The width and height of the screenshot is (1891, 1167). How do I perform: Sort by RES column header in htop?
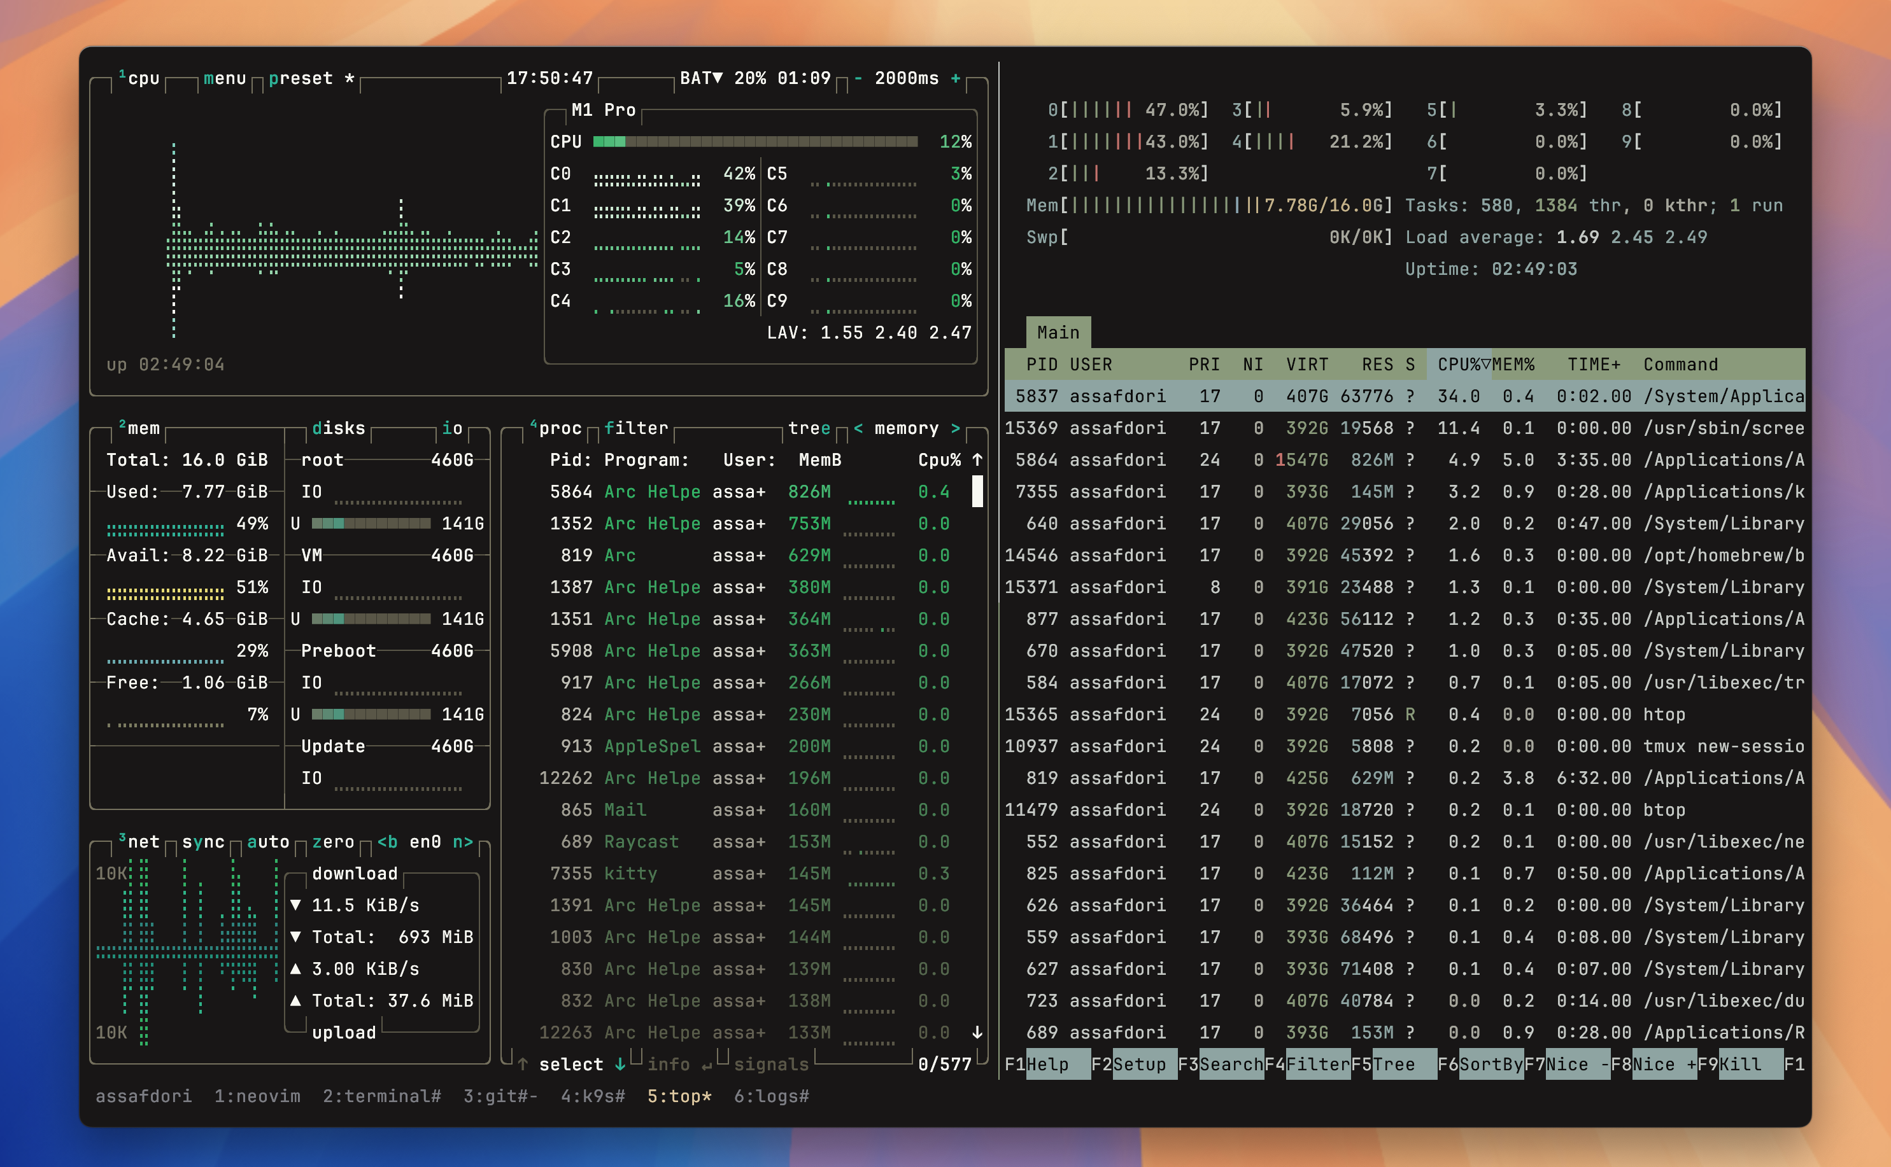[1378, 365]
